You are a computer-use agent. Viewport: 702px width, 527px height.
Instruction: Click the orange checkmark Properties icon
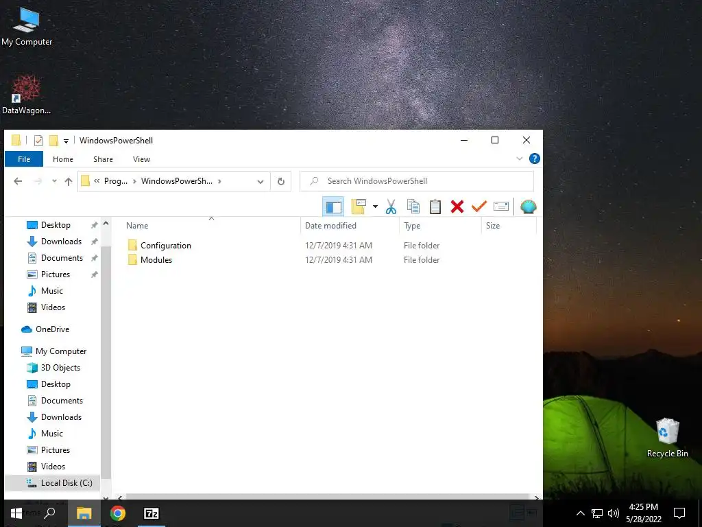(479, 207)
